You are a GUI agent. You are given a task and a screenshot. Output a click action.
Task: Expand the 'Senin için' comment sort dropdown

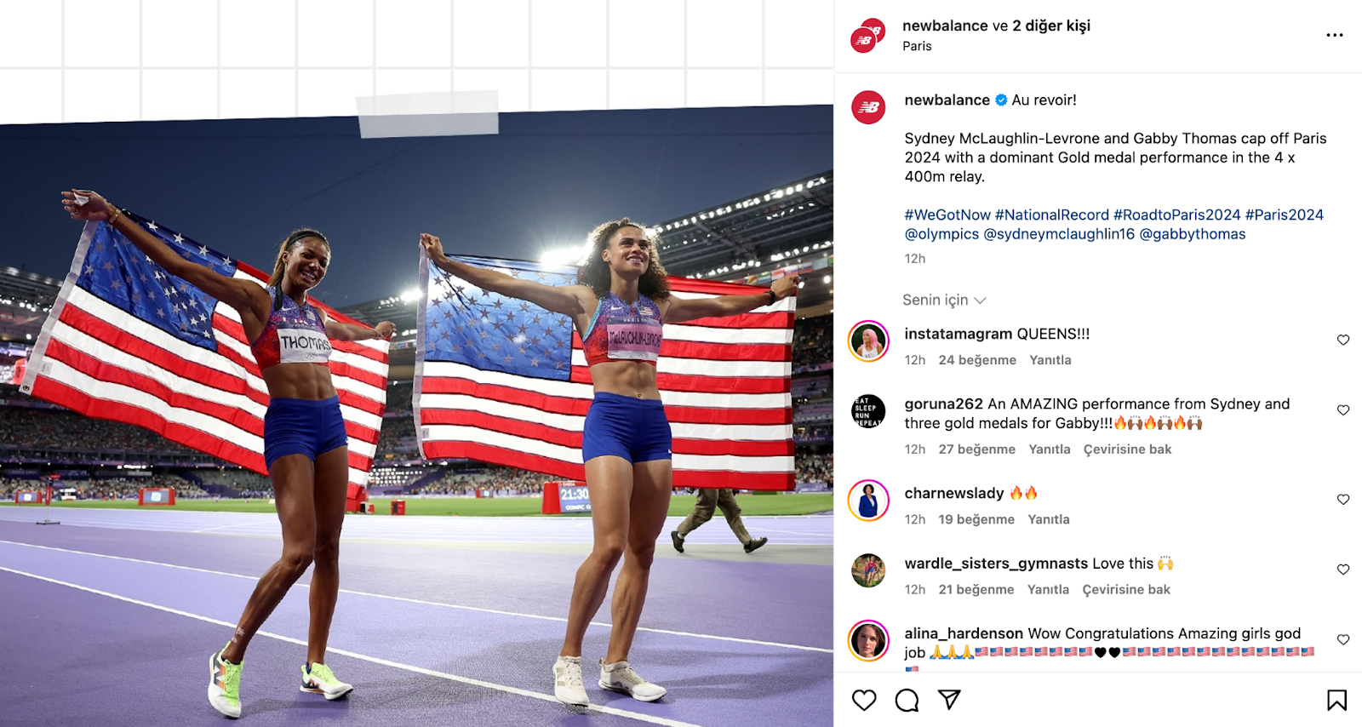[x=944, y=300]
